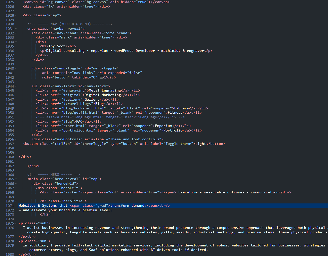Fold the nav-brand div at line 1032

click(16, 33)
